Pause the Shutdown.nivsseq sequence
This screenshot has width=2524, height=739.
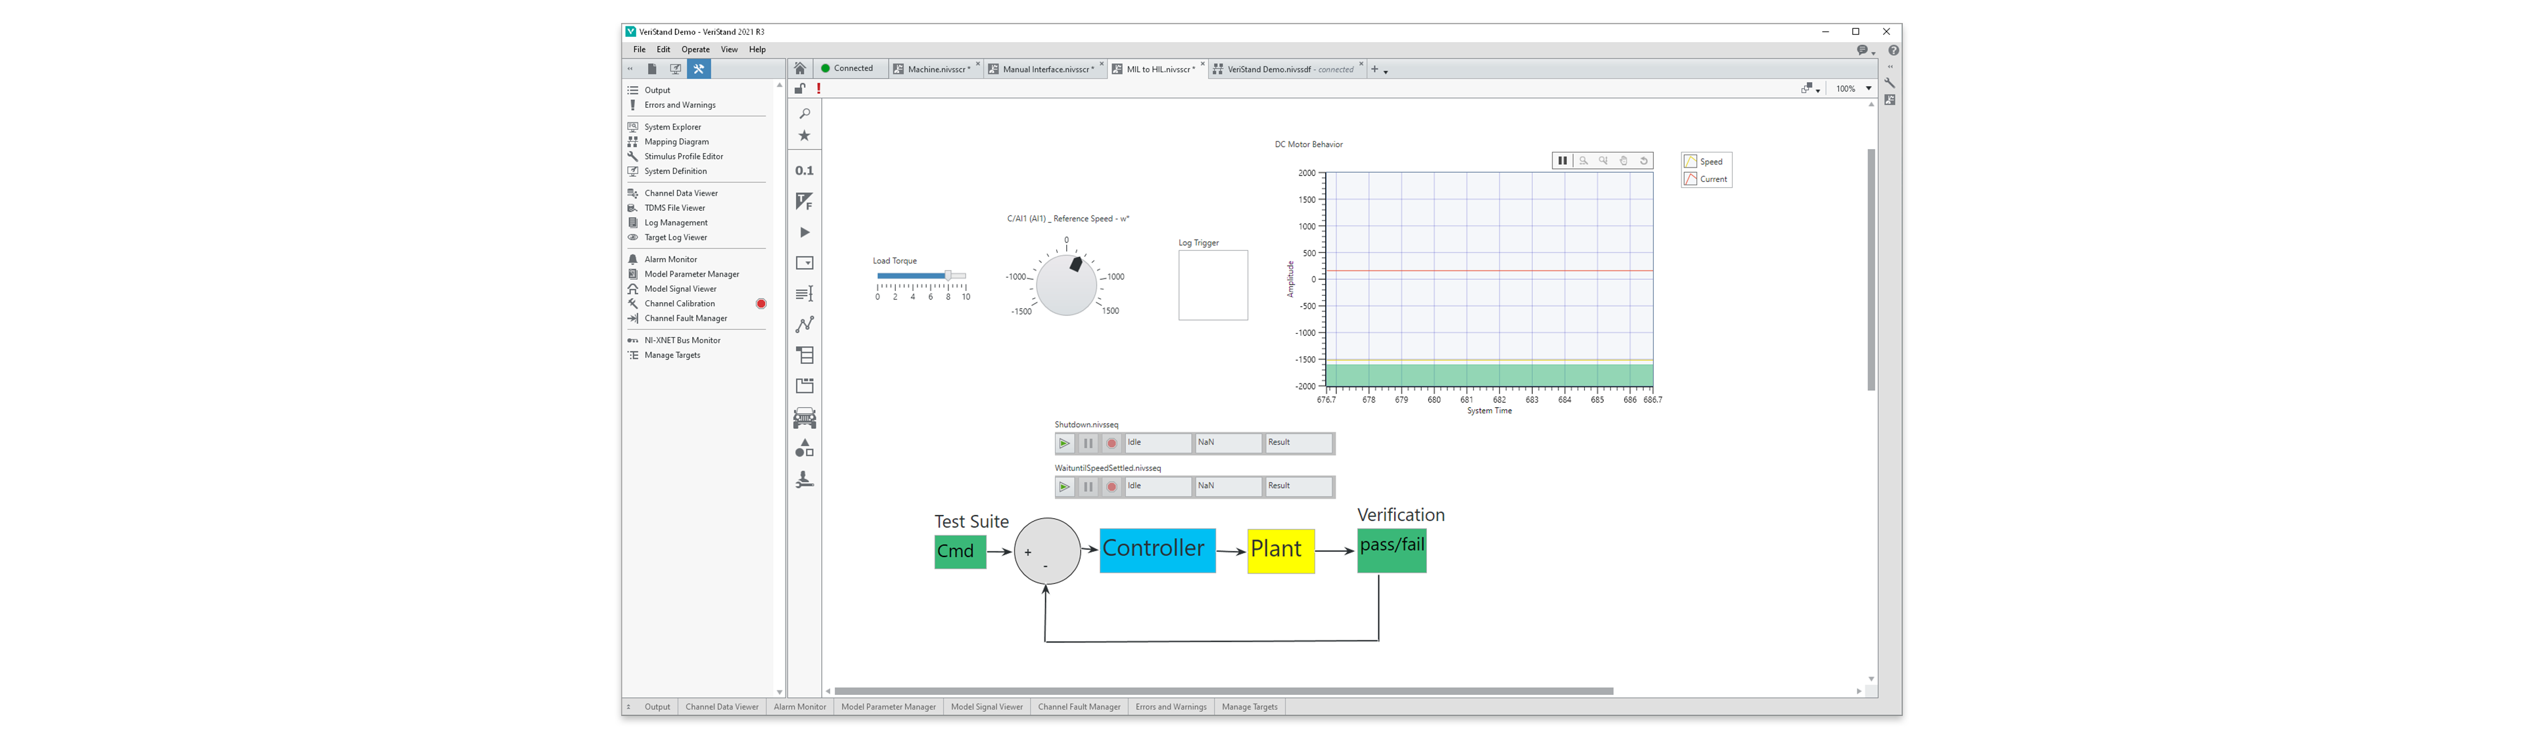pos(1088,443)
